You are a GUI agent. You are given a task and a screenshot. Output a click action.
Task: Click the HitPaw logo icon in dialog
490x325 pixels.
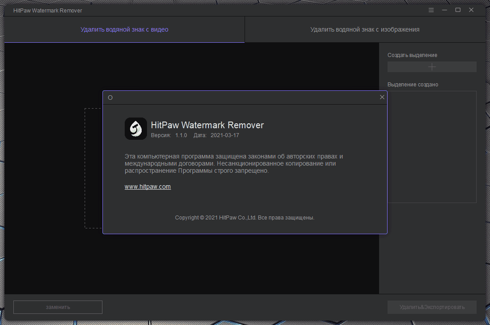click(x=135, y=129)
